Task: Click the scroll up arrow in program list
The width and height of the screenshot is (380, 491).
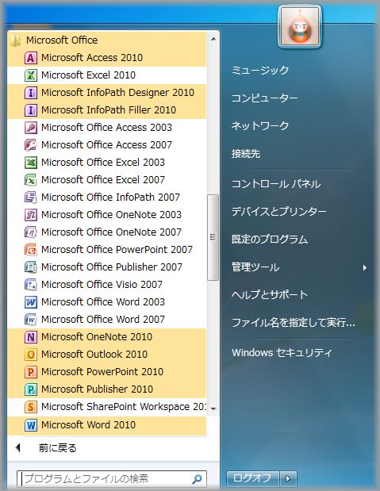Action: click(213, 39)
